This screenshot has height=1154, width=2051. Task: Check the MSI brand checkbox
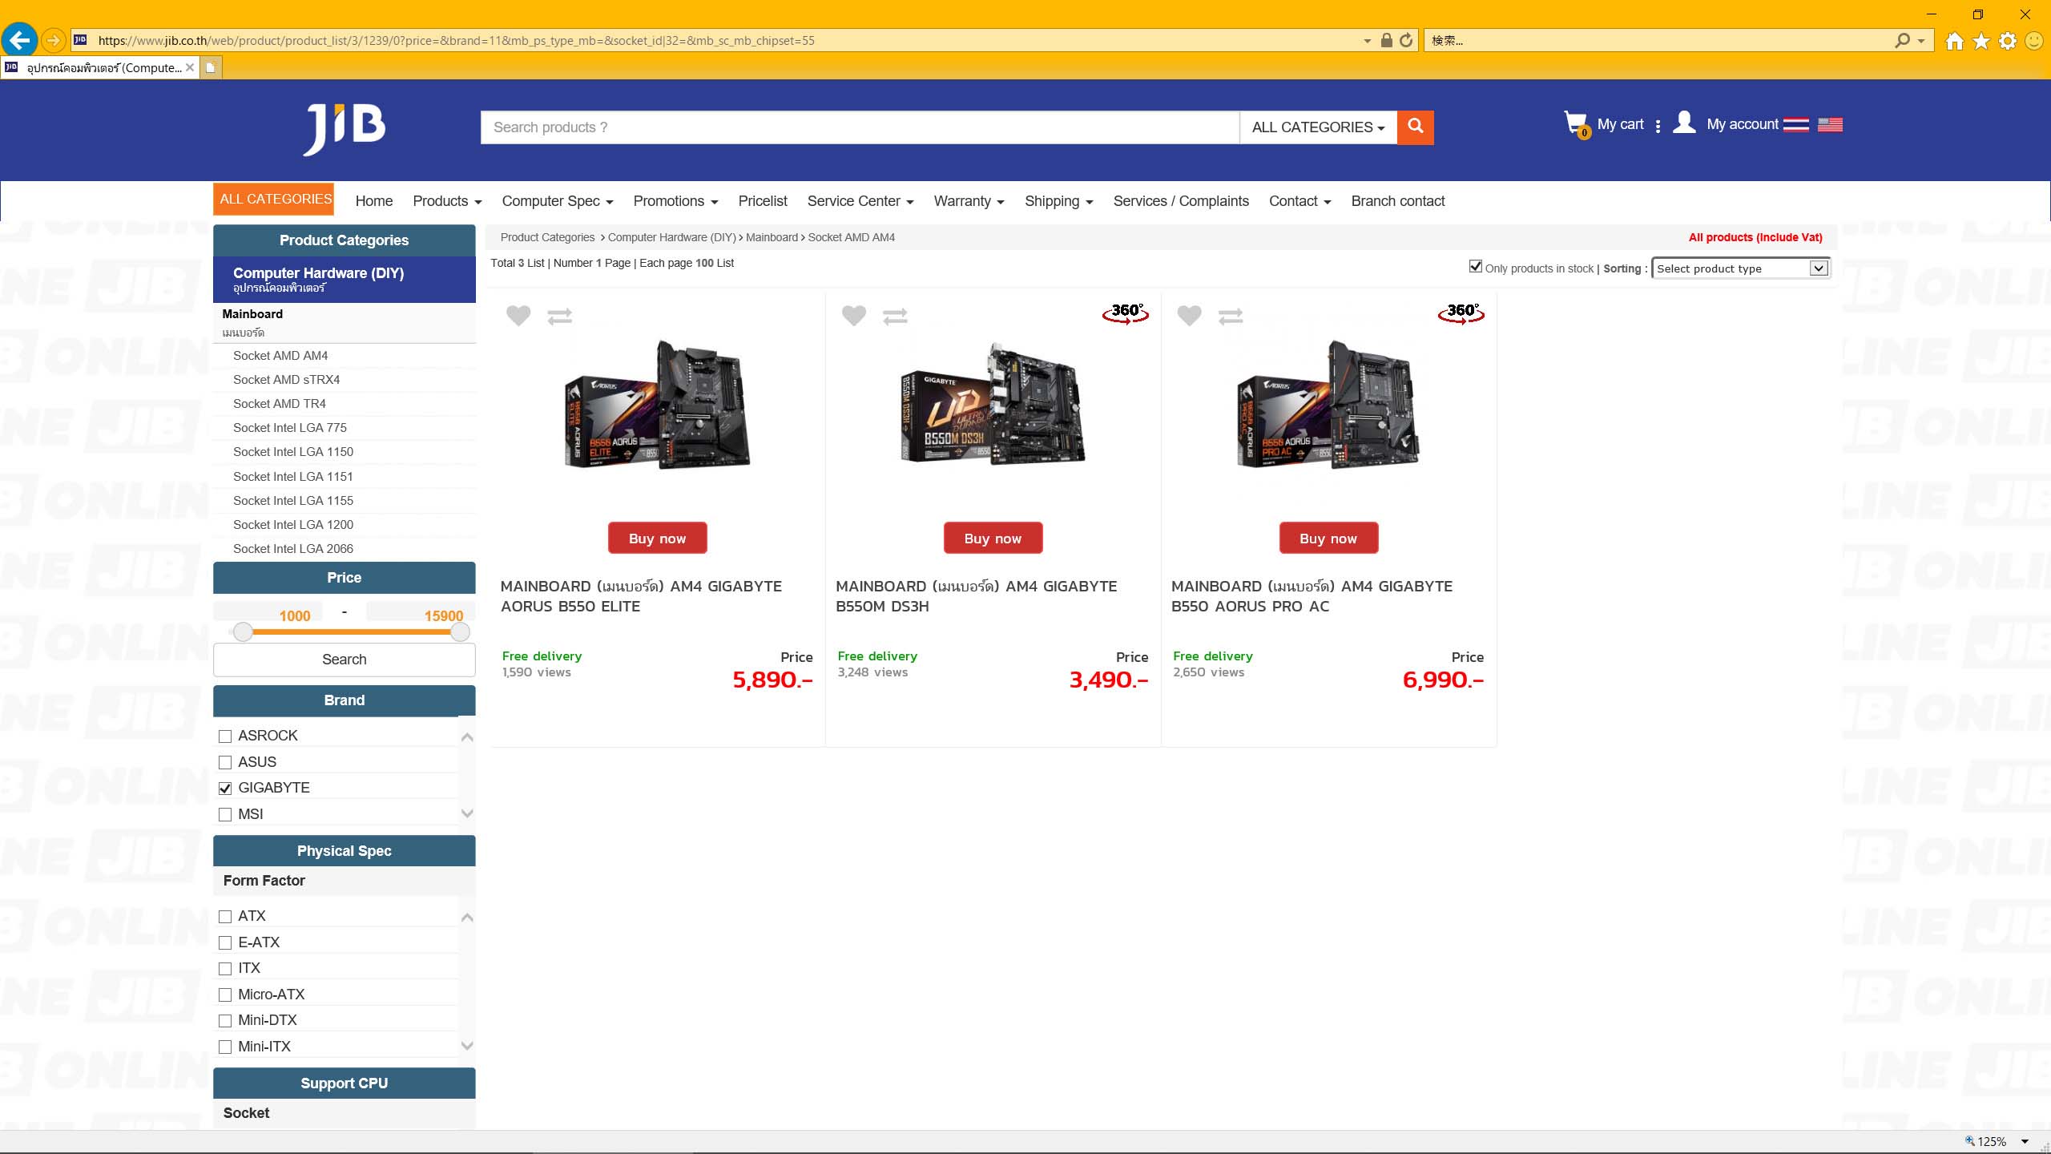225,815
